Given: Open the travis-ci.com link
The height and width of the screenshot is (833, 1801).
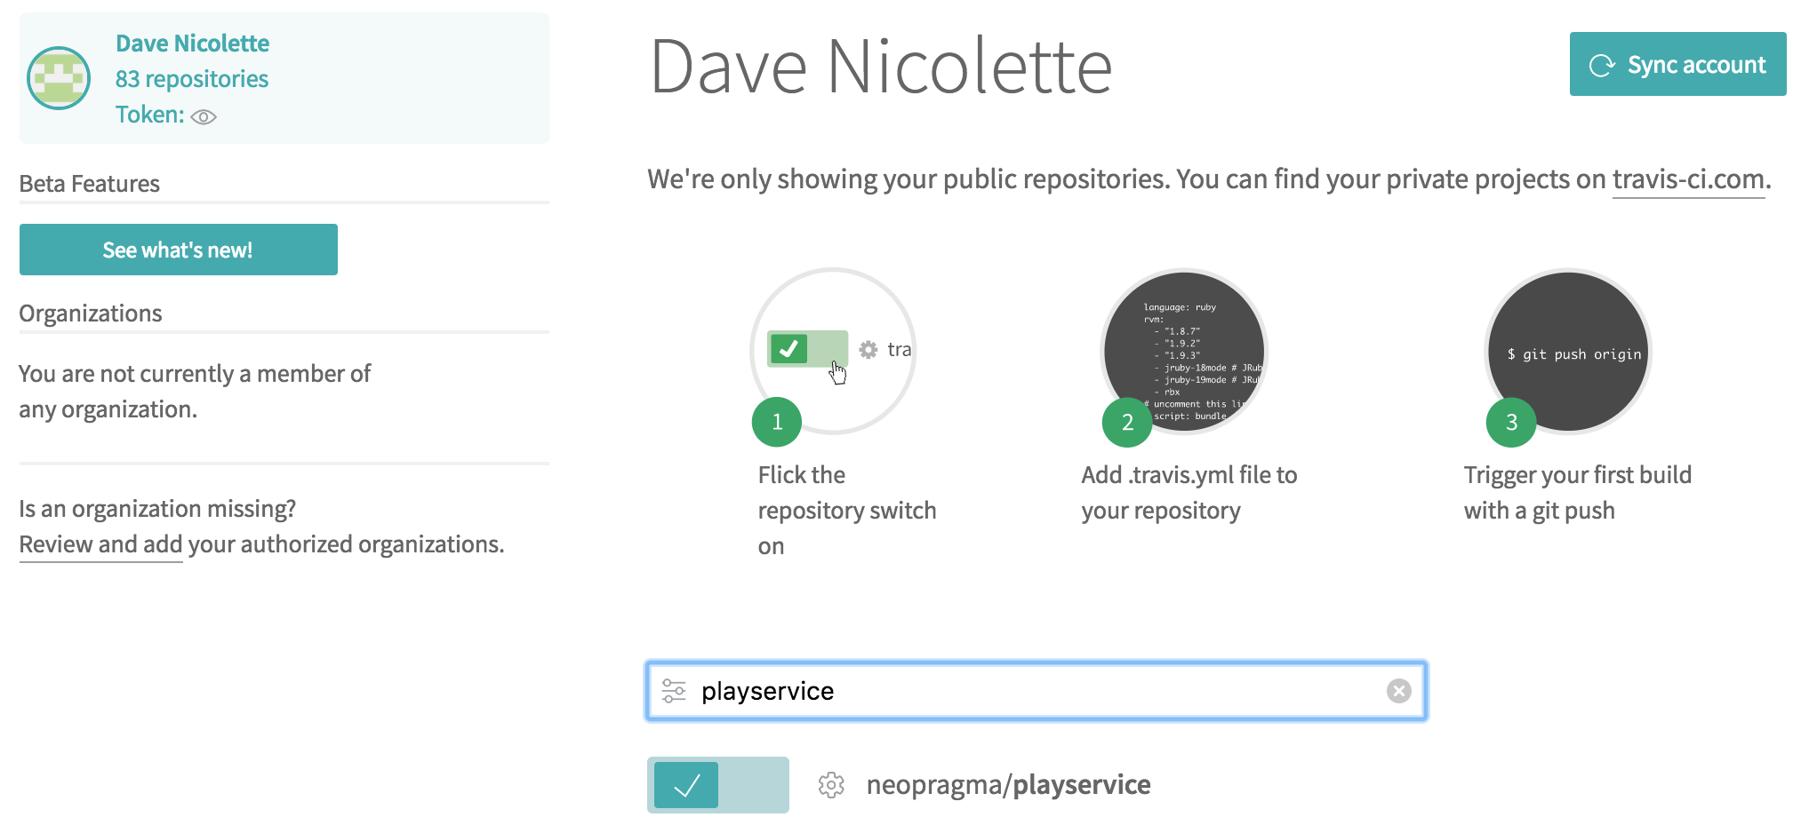Looking at the screenshot, I should [x=1688, y=179].
